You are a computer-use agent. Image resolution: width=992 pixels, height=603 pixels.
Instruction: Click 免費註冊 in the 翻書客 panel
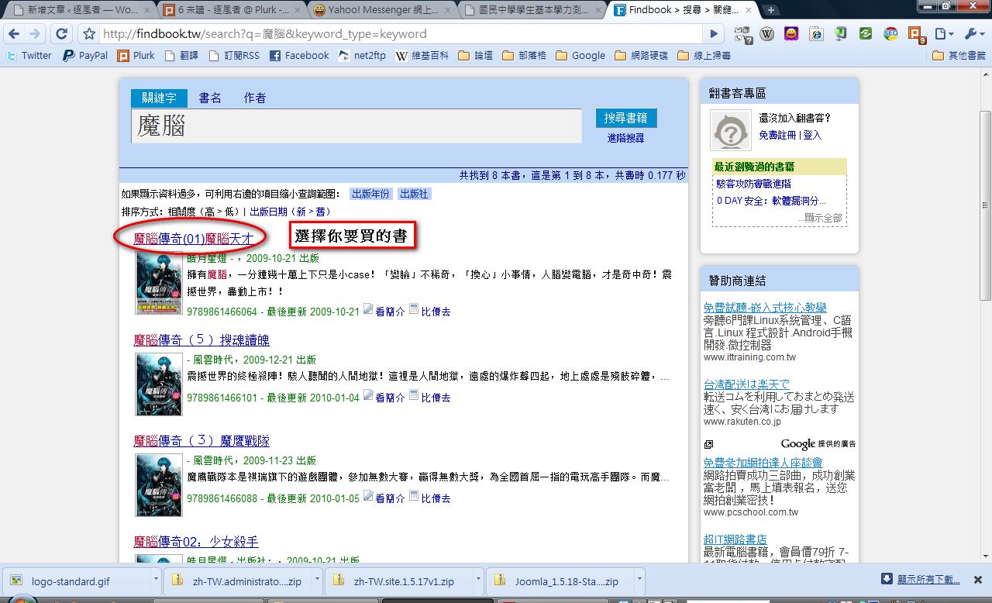click(x=777, y=135)
